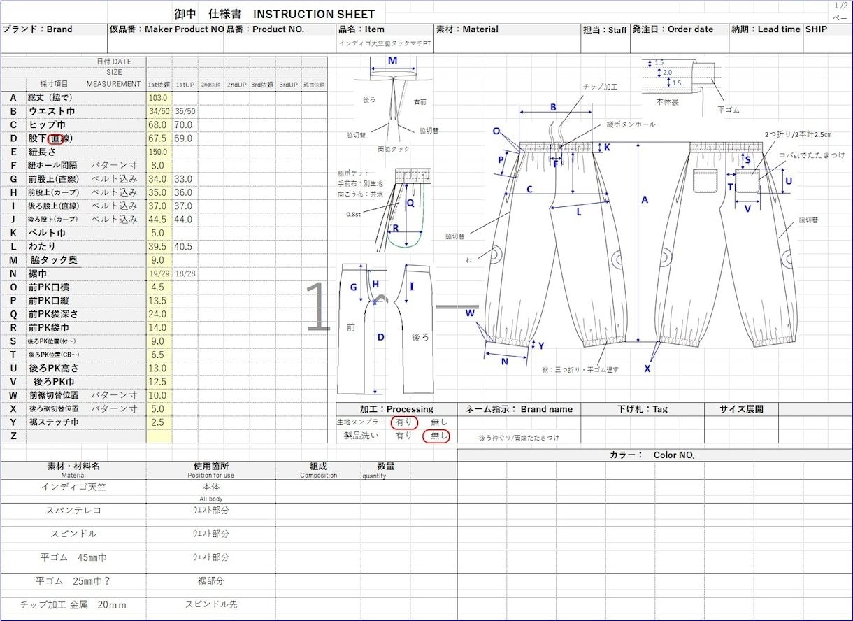Select '有り' in the 生地タンブラー row
853x621 pixels.
pyautogui.click(x=404, y=422)
